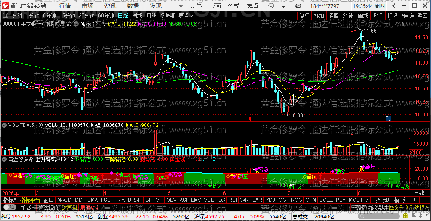Select the BOLL indicator tab

point(326,200)
